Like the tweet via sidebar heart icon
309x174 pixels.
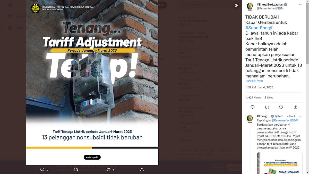[281, 107]
